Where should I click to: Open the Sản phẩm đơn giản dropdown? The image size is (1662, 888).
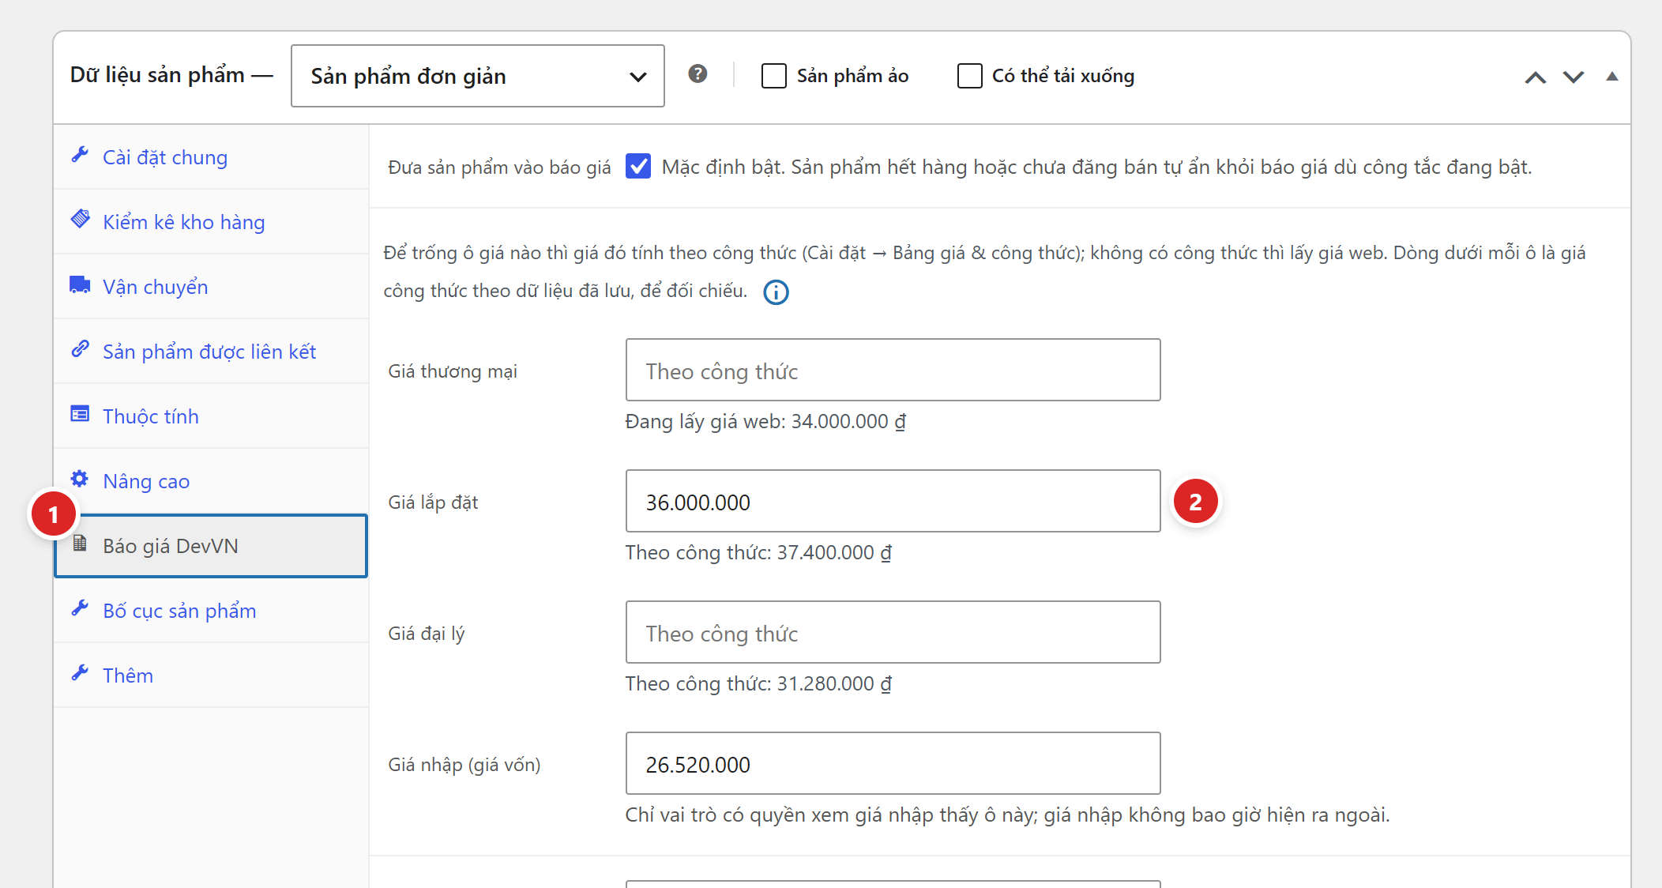tap(478, 76)
